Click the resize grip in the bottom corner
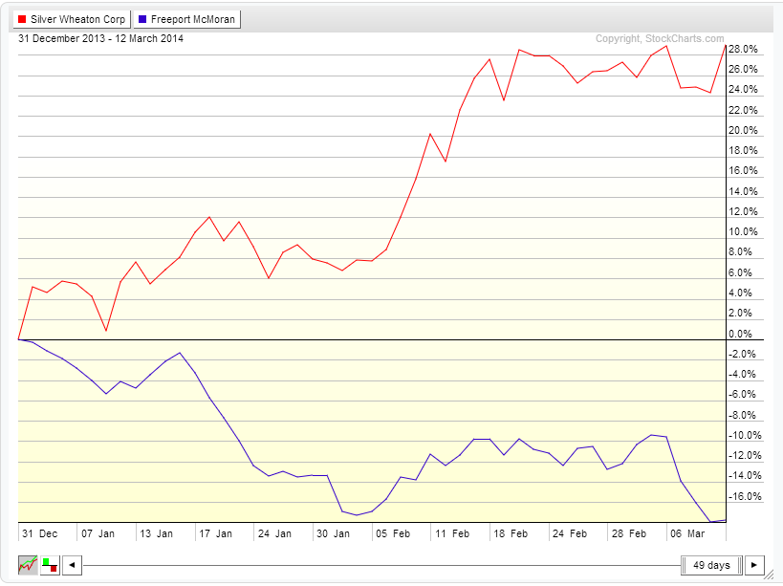Screen dimensions: 783x586 (x=775, y=575)
